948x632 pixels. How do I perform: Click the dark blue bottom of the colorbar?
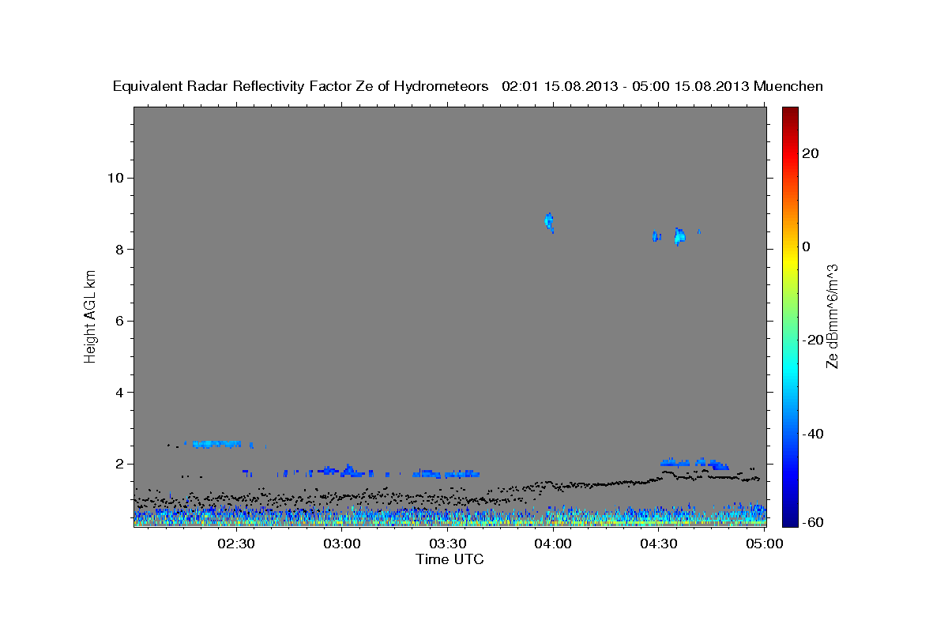pos(790,520)
